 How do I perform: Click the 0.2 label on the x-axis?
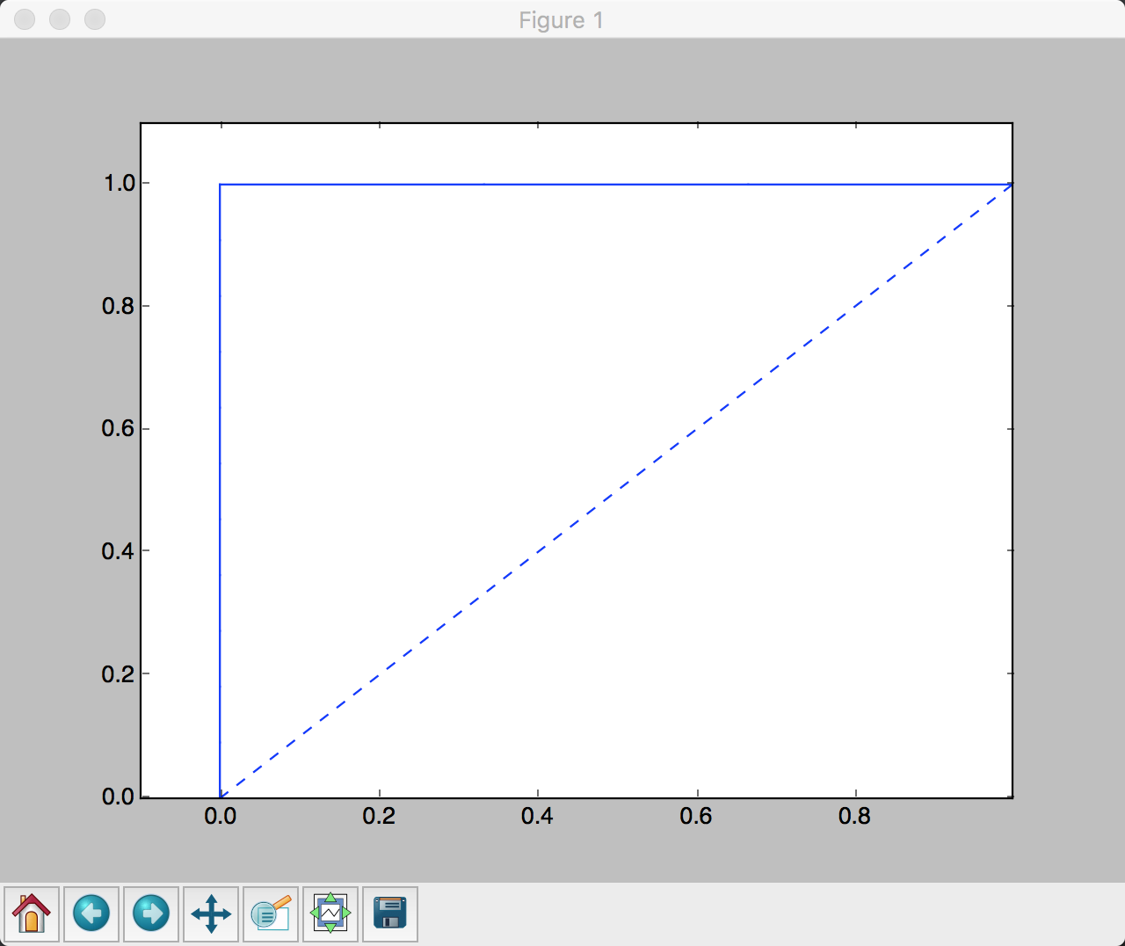pos(379,817)
